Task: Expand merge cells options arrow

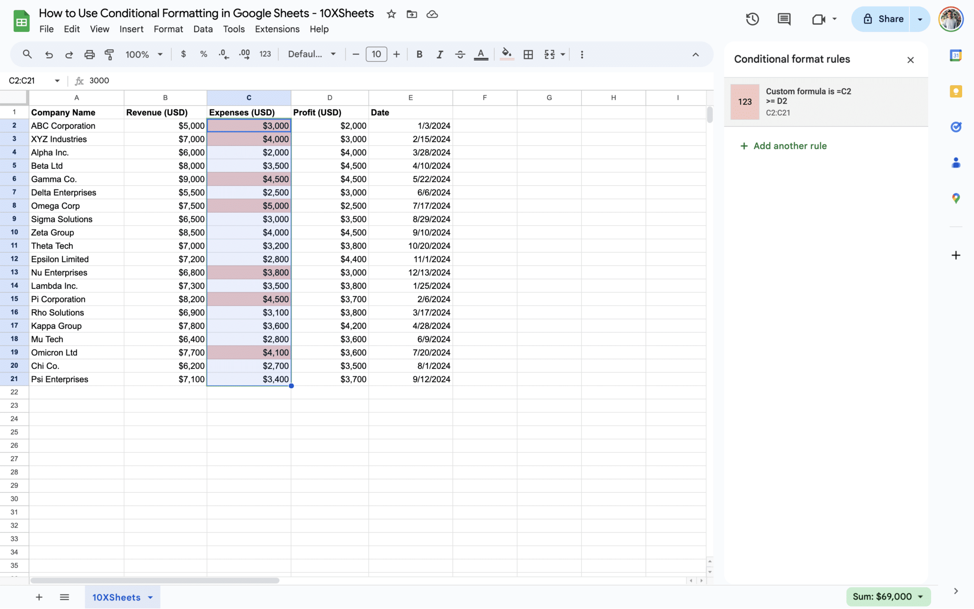Action: point(563,54)
